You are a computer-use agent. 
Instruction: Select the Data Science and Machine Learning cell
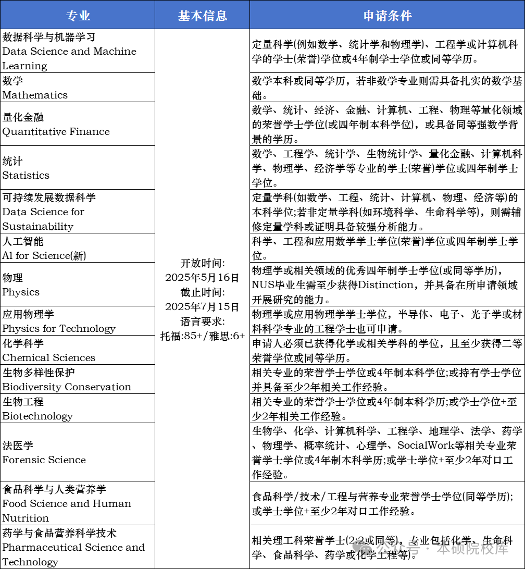click(x=78, y=51)
